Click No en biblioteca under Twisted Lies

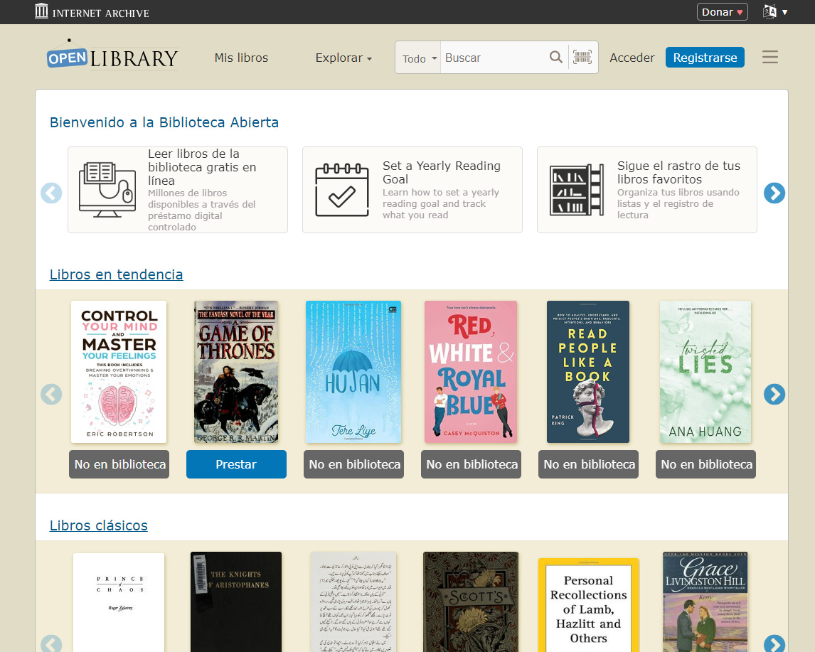(x=706, y=464)
